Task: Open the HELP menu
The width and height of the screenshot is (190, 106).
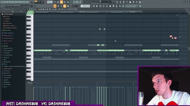Action: 28,2
